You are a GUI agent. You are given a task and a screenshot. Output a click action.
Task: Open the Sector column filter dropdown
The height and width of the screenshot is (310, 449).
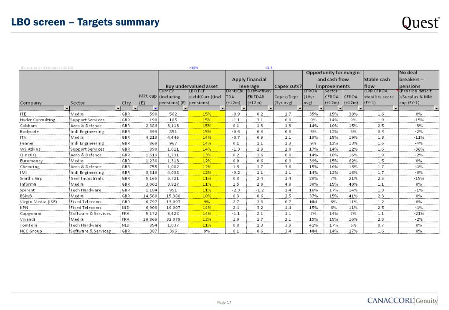click(x=118, y=108)
